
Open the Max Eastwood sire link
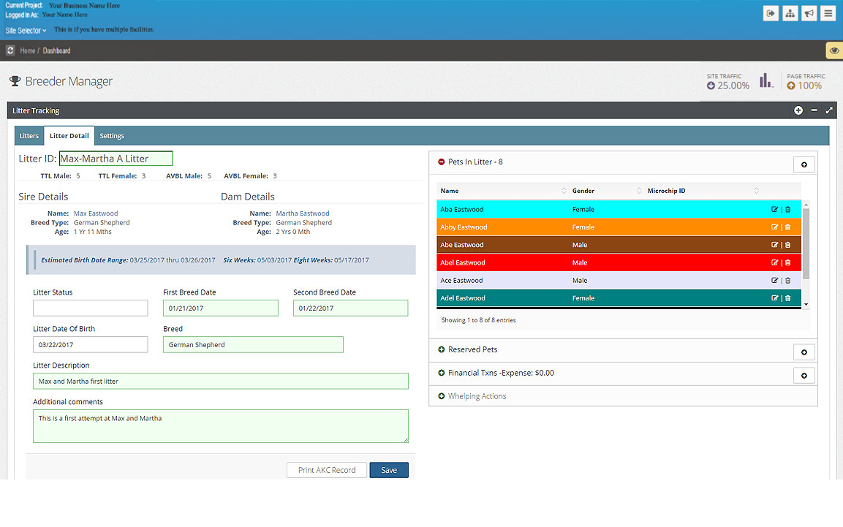(96, 213)
